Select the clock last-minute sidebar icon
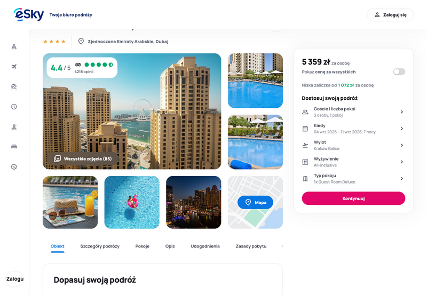427x295 pixels. [14, 107]
